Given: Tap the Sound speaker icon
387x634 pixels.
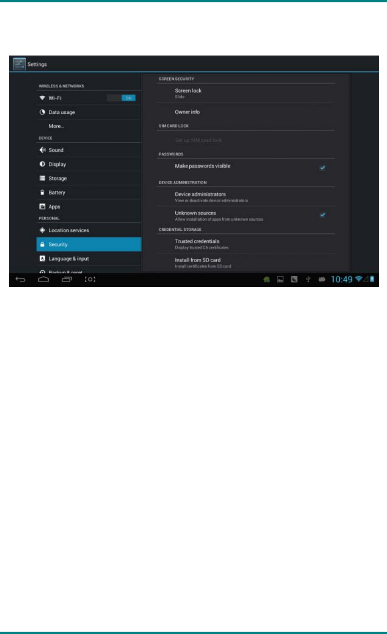Looking at the screenshot, I should pyautogui.click(x=42, y=150).
